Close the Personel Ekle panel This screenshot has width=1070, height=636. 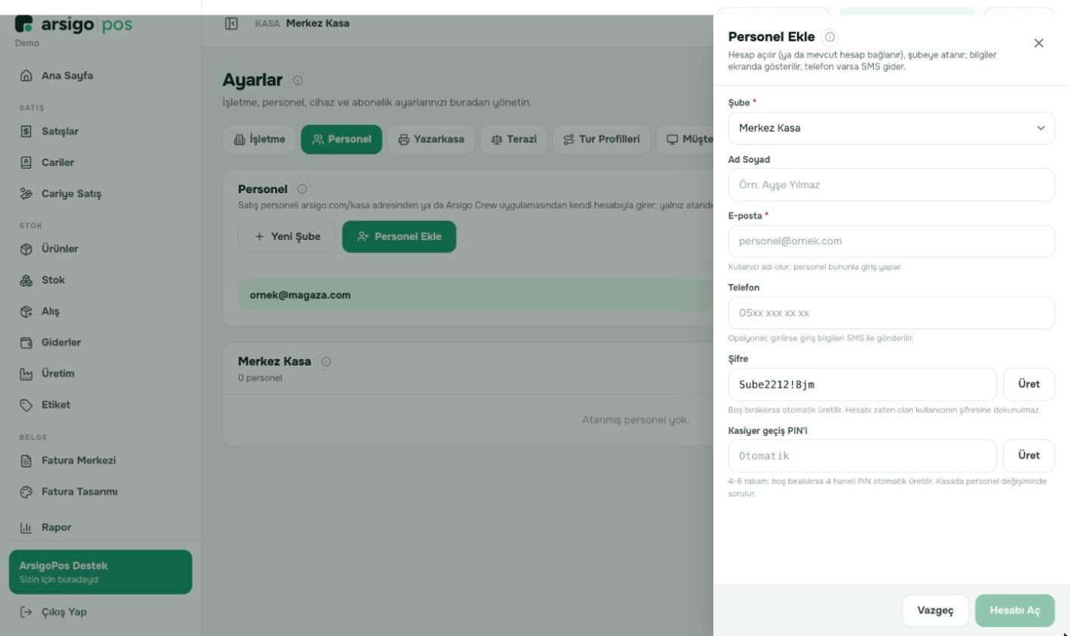[1039, 43]
